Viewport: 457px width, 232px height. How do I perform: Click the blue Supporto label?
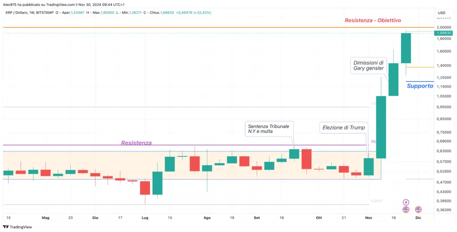[420, 86]
